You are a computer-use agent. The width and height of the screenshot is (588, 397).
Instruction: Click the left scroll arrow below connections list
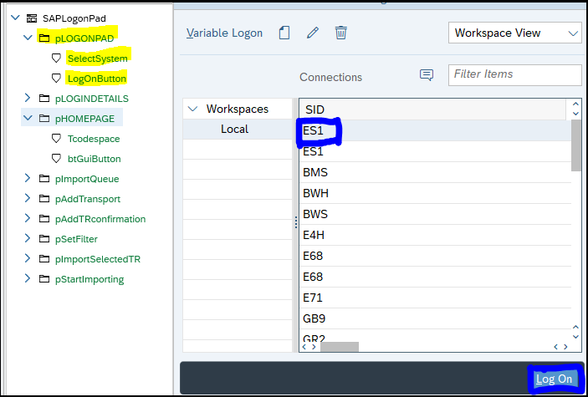304,347
